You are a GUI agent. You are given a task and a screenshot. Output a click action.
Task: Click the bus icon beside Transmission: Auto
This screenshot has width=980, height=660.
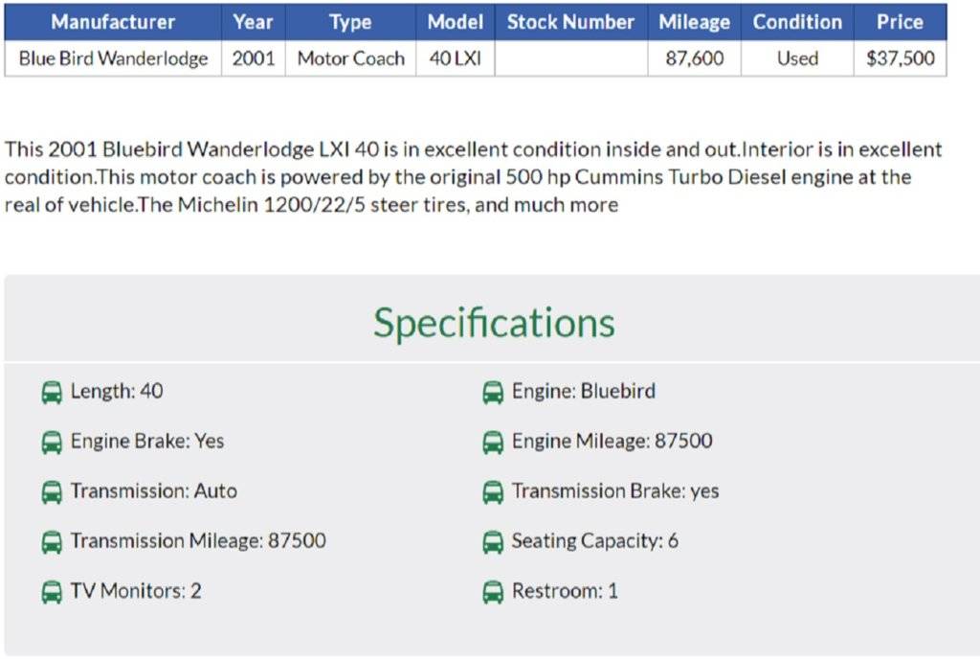click(x=51, y=491)
